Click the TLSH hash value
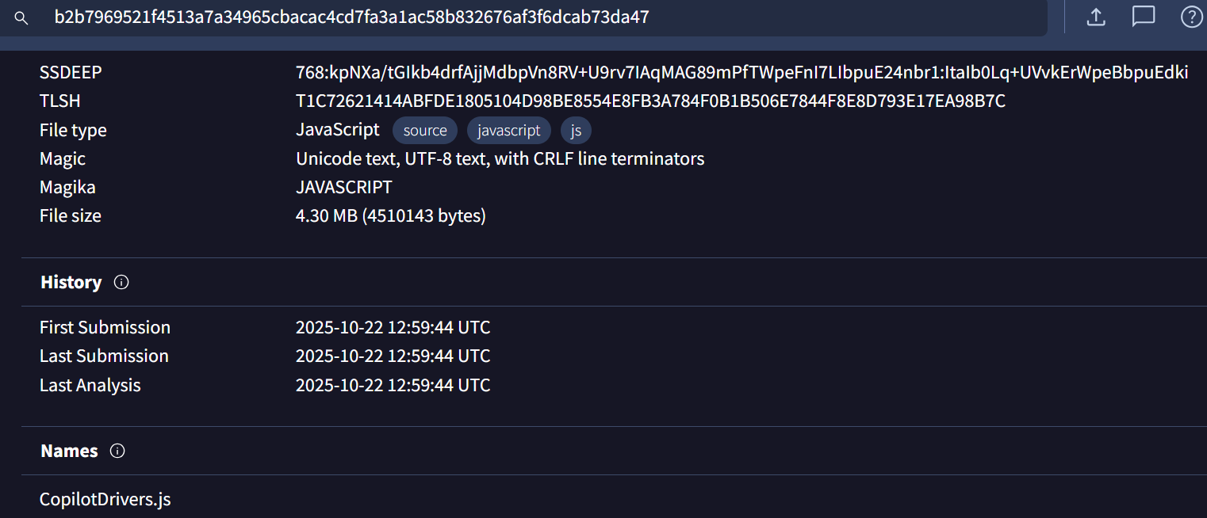 pos(650,101)
